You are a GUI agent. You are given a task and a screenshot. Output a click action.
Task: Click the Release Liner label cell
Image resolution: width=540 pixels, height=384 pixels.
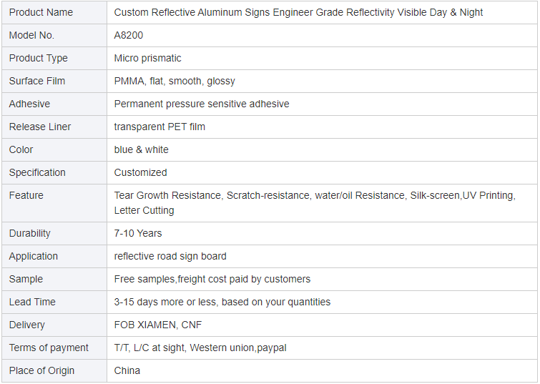pos(40,127)
